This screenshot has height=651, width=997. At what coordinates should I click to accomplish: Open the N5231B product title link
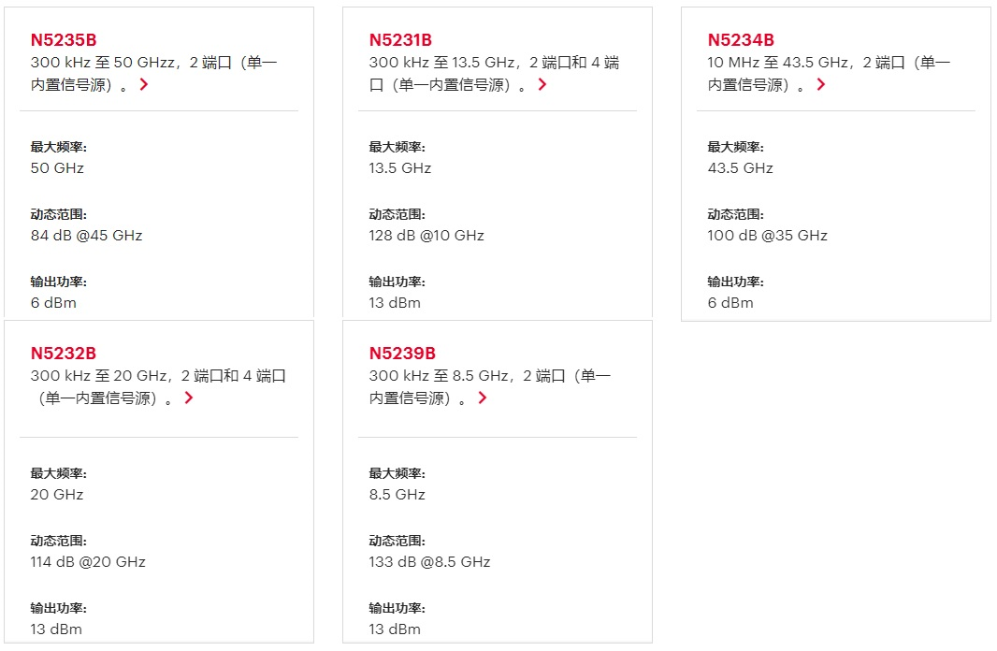pyautogui.click(x=400, y=40)
